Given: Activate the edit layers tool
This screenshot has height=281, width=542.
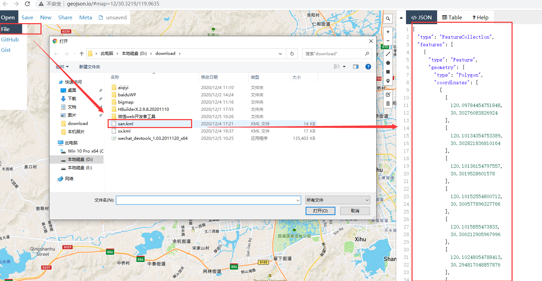Looking at the screenshot, I should (x=388, y=94).
